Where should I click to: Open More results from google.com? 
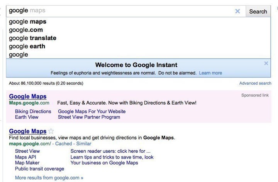(x=49, y=178)
